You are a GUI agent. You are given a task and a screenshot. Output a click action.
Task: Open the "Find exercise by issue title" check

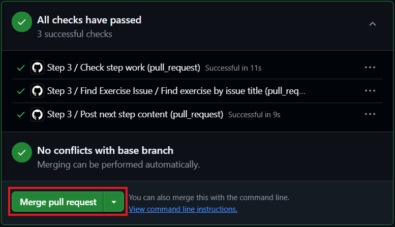coord(176,91)
